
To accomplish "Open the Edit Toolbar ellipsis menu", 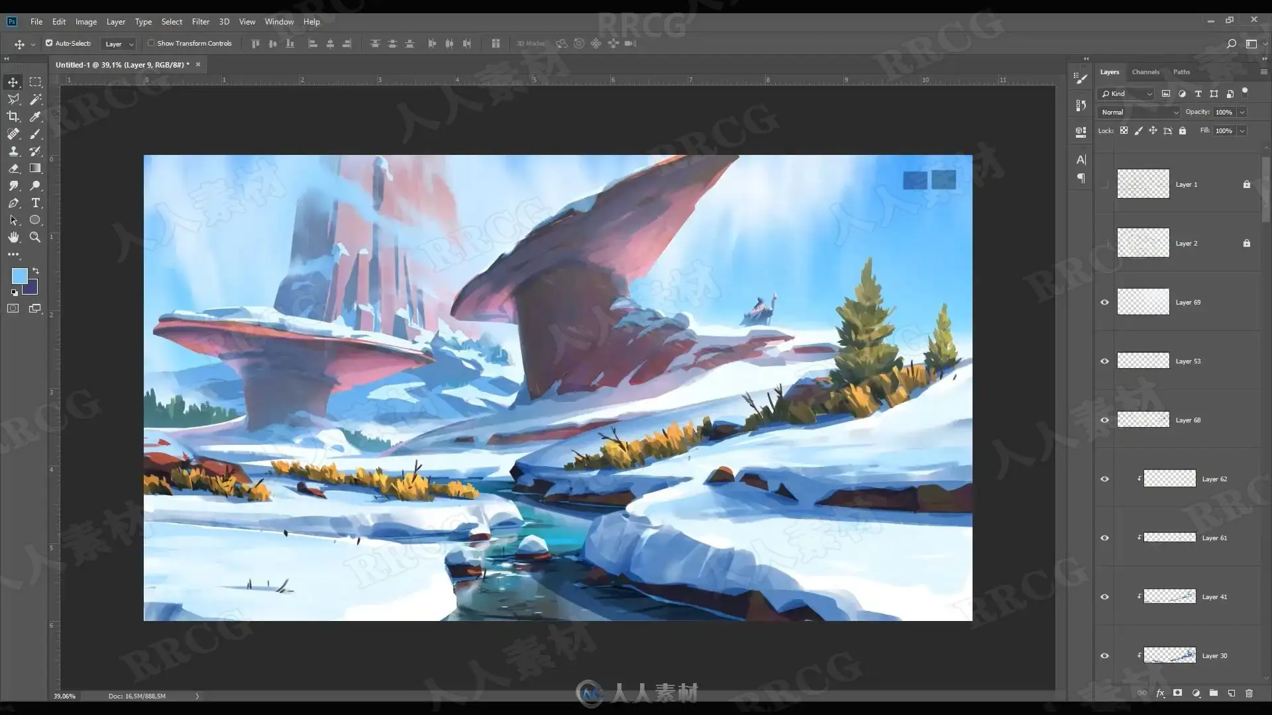I will click(x=13, y=254).
